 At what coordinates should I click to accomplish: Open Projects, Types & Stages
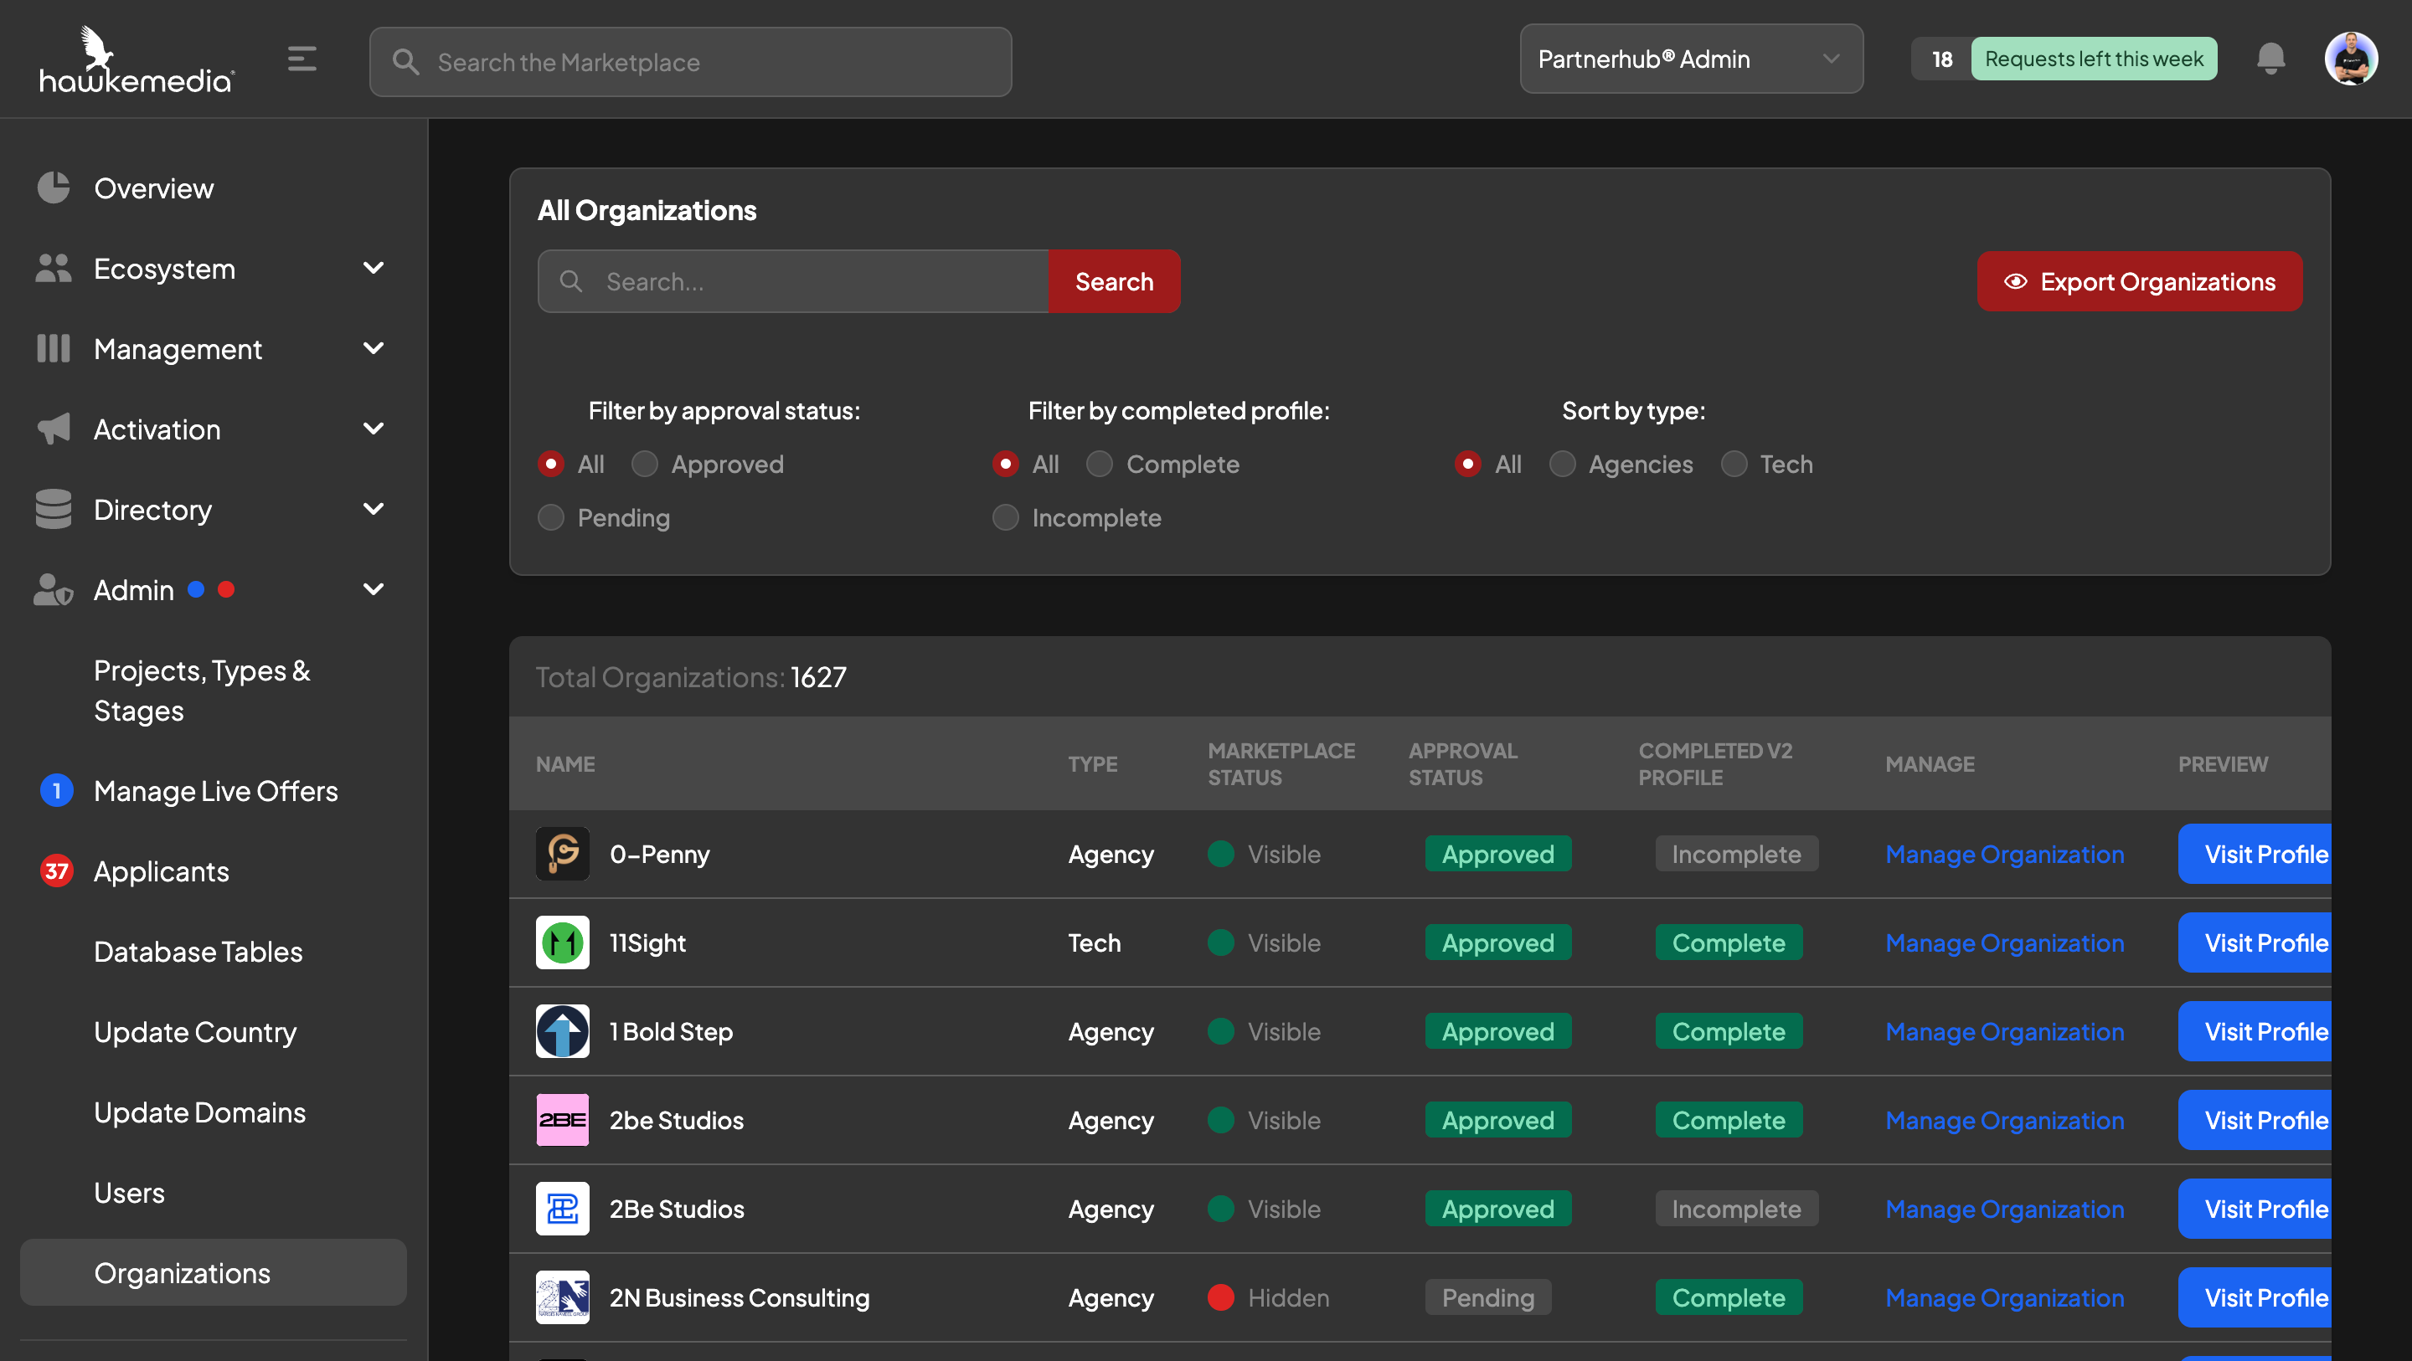202,691
